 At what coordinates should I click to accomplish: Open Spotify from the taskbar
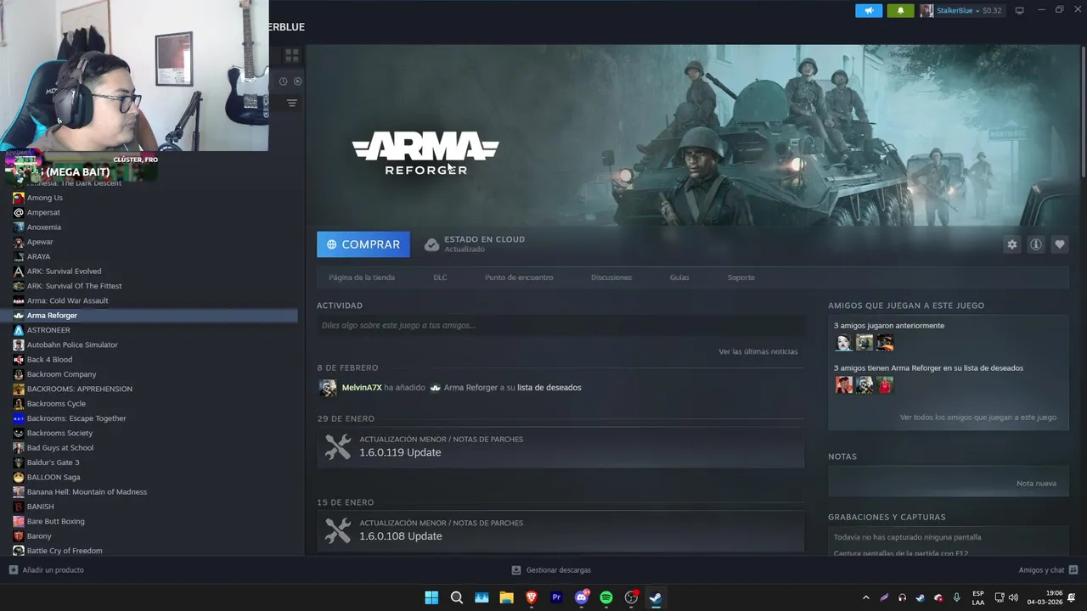point(606,597)
